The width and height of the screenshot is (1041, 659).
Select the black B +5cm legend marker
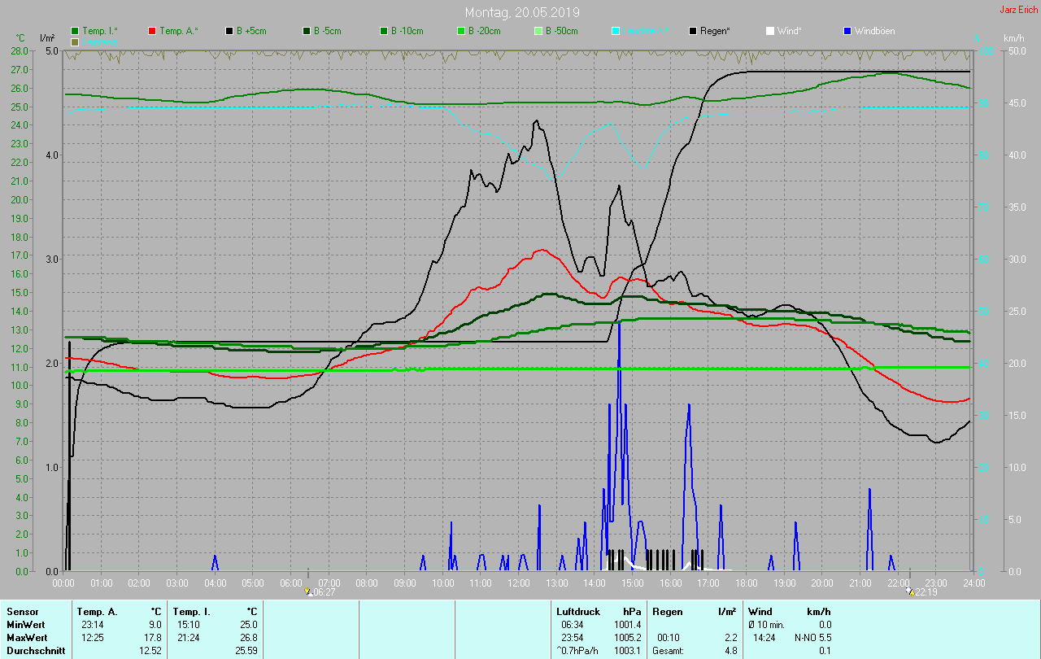(229, 31)
